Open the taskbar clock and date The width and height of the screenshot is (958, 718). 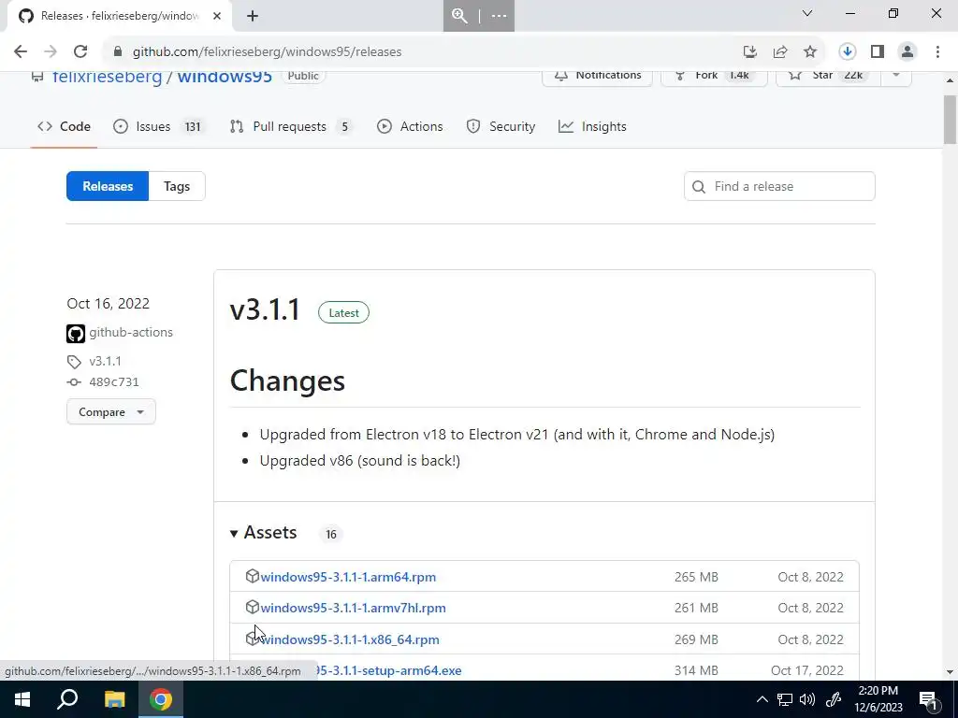point(878,699)
